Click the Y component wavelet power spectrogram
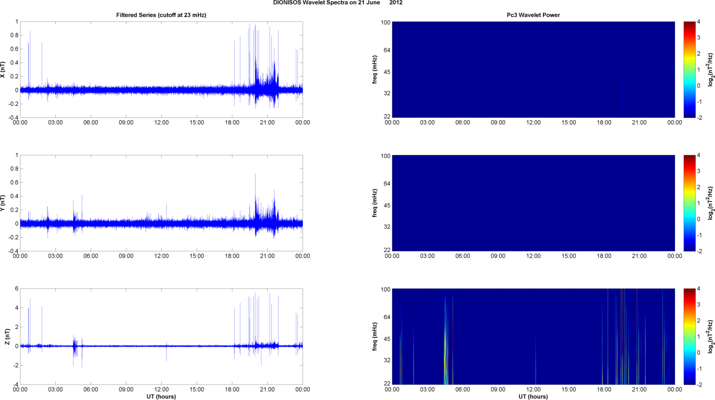The image size is (715, 400). point(533,203)
